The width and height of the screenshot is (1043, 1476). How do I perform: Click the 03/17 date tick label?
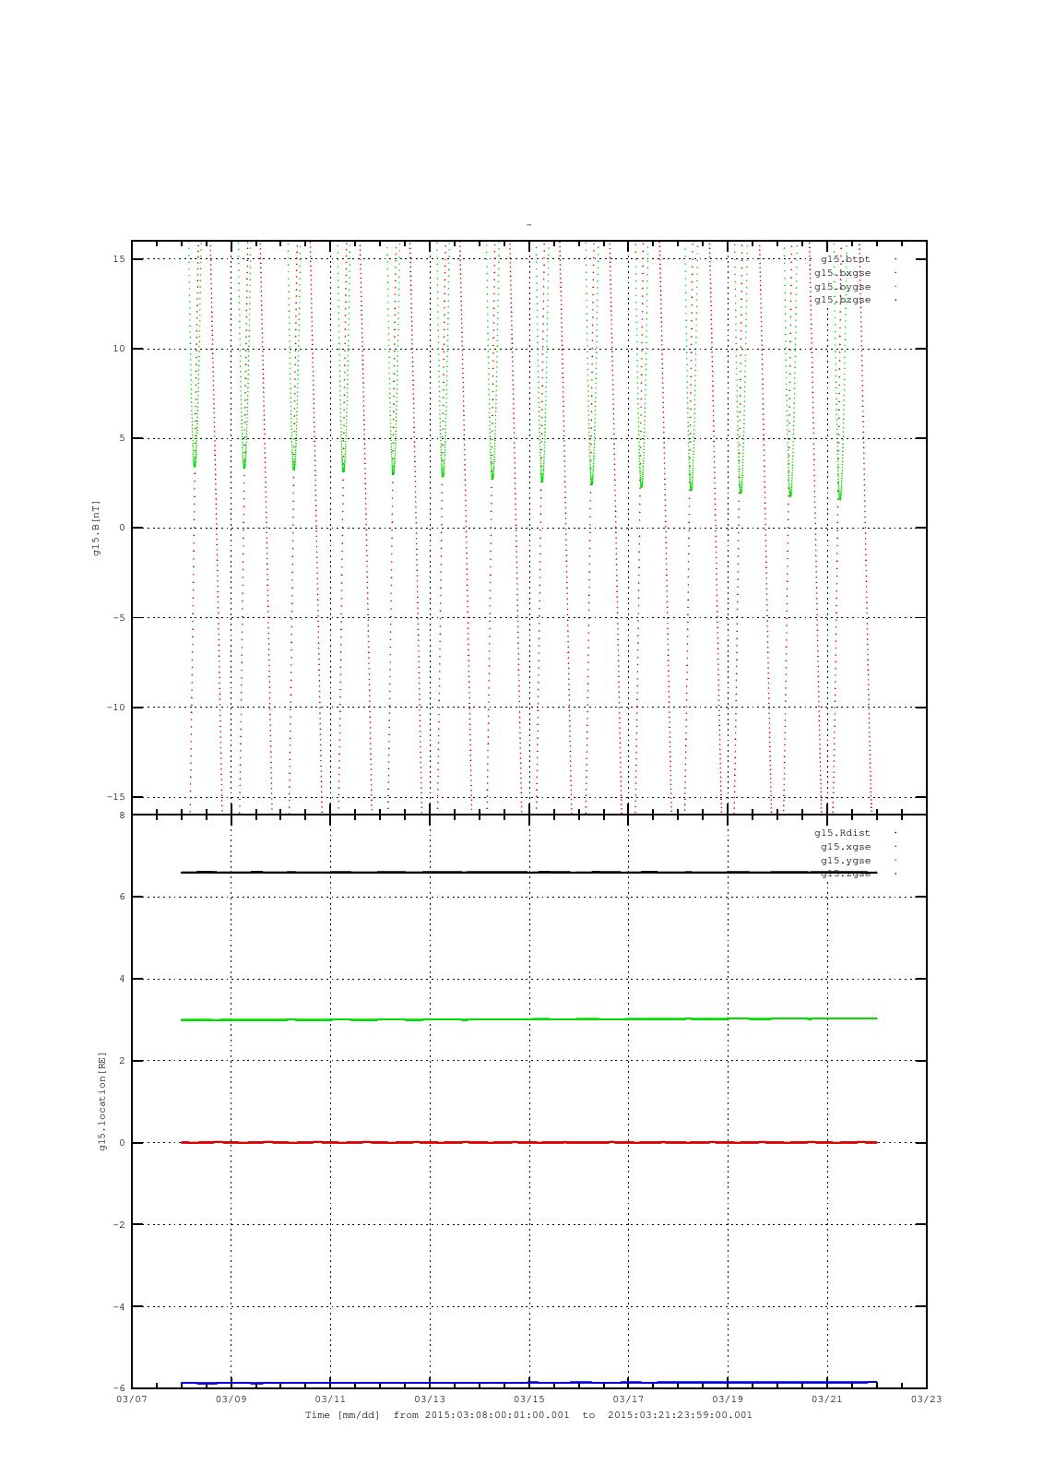pos(628,1399)
